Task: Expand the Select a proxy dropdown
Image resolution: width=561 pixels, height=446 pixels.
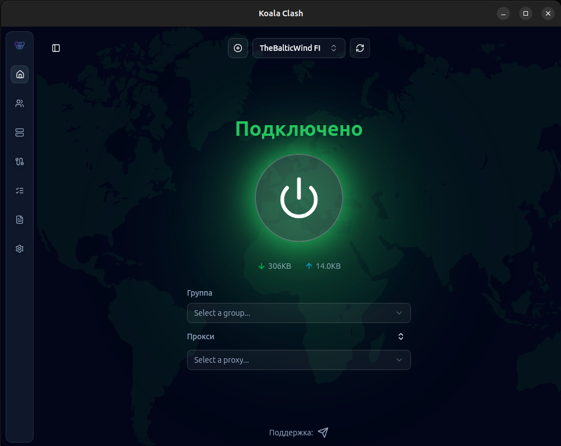Action: [298, 360]
